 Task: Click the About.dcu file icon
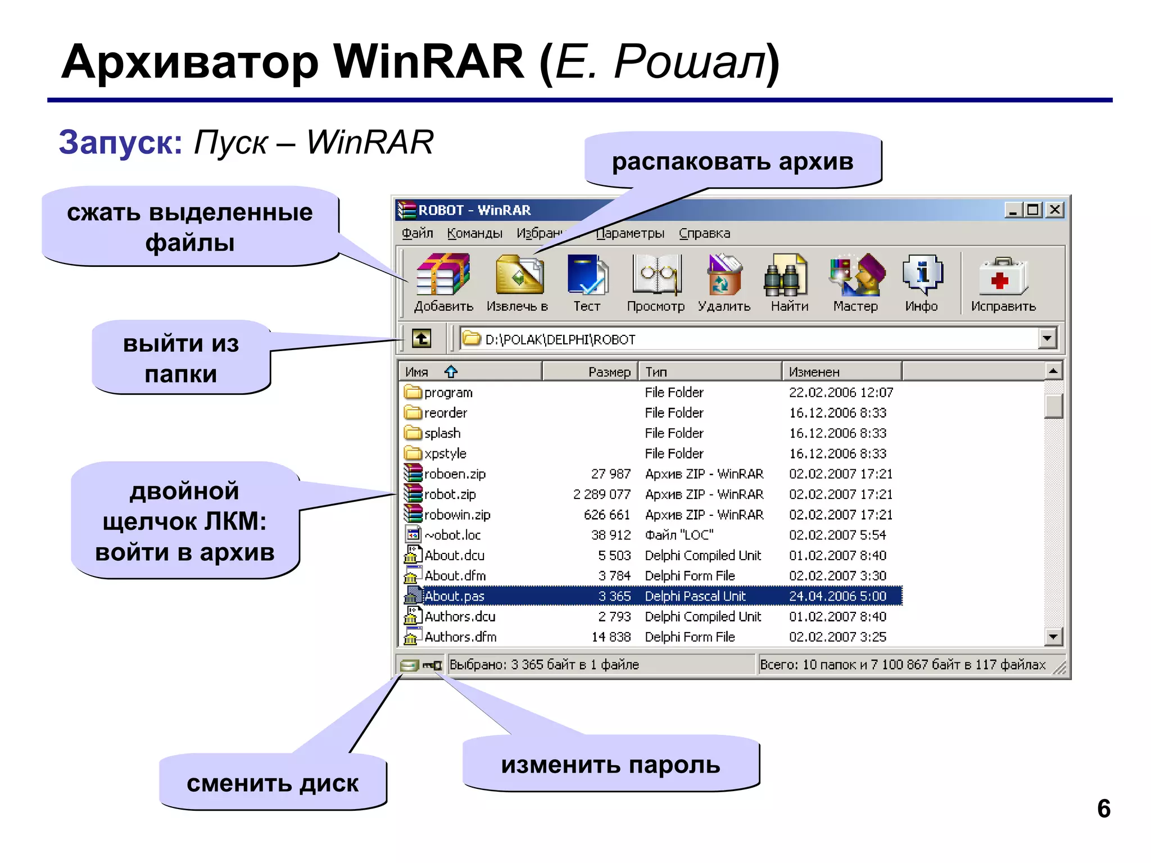pos(413,555)
